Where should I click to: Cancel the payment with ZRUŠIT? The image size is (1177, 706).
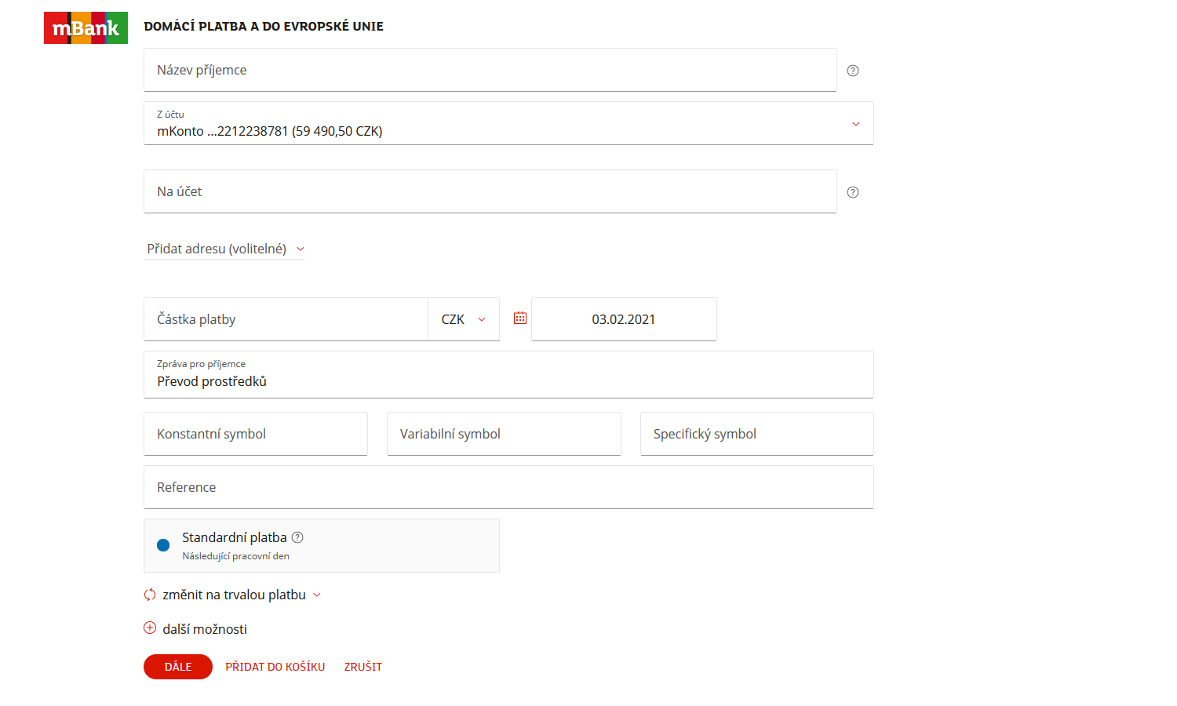[x=363, y=667]
